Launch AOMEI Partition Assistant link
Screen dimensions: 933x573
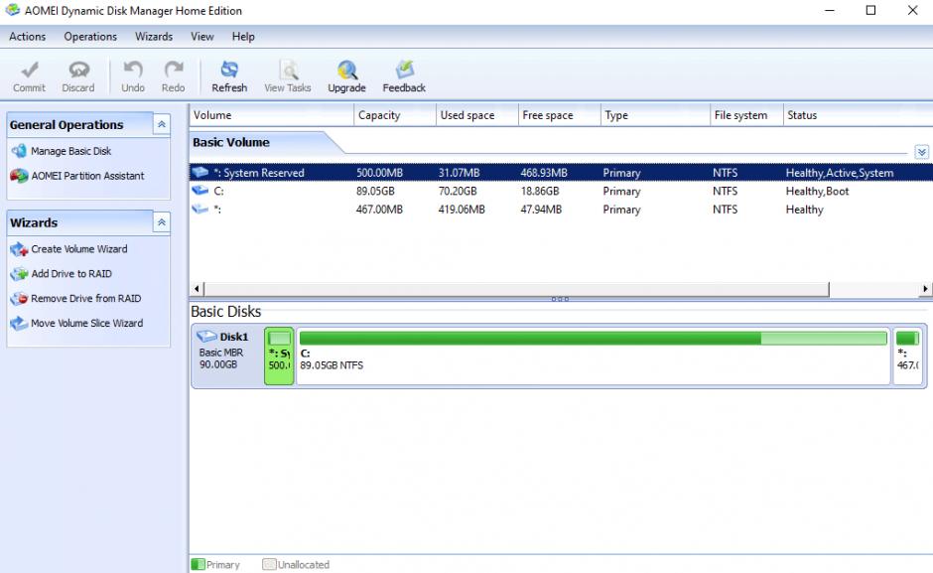tap(87, 176)
